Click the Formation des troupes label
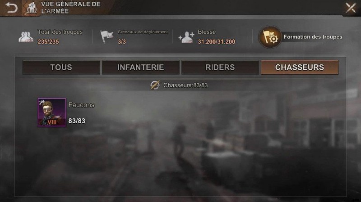 (313, 37)
